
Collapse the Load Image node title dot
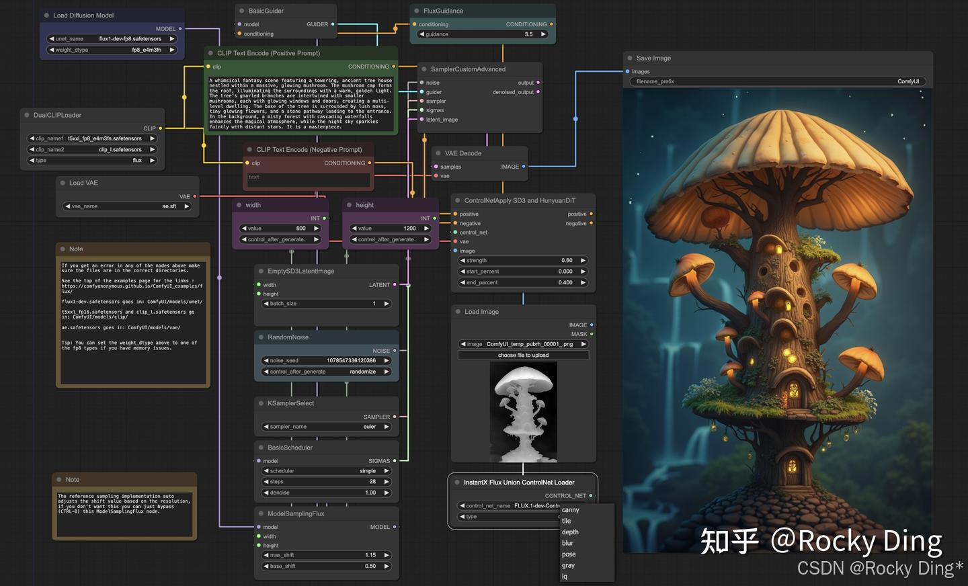(457, 312)
